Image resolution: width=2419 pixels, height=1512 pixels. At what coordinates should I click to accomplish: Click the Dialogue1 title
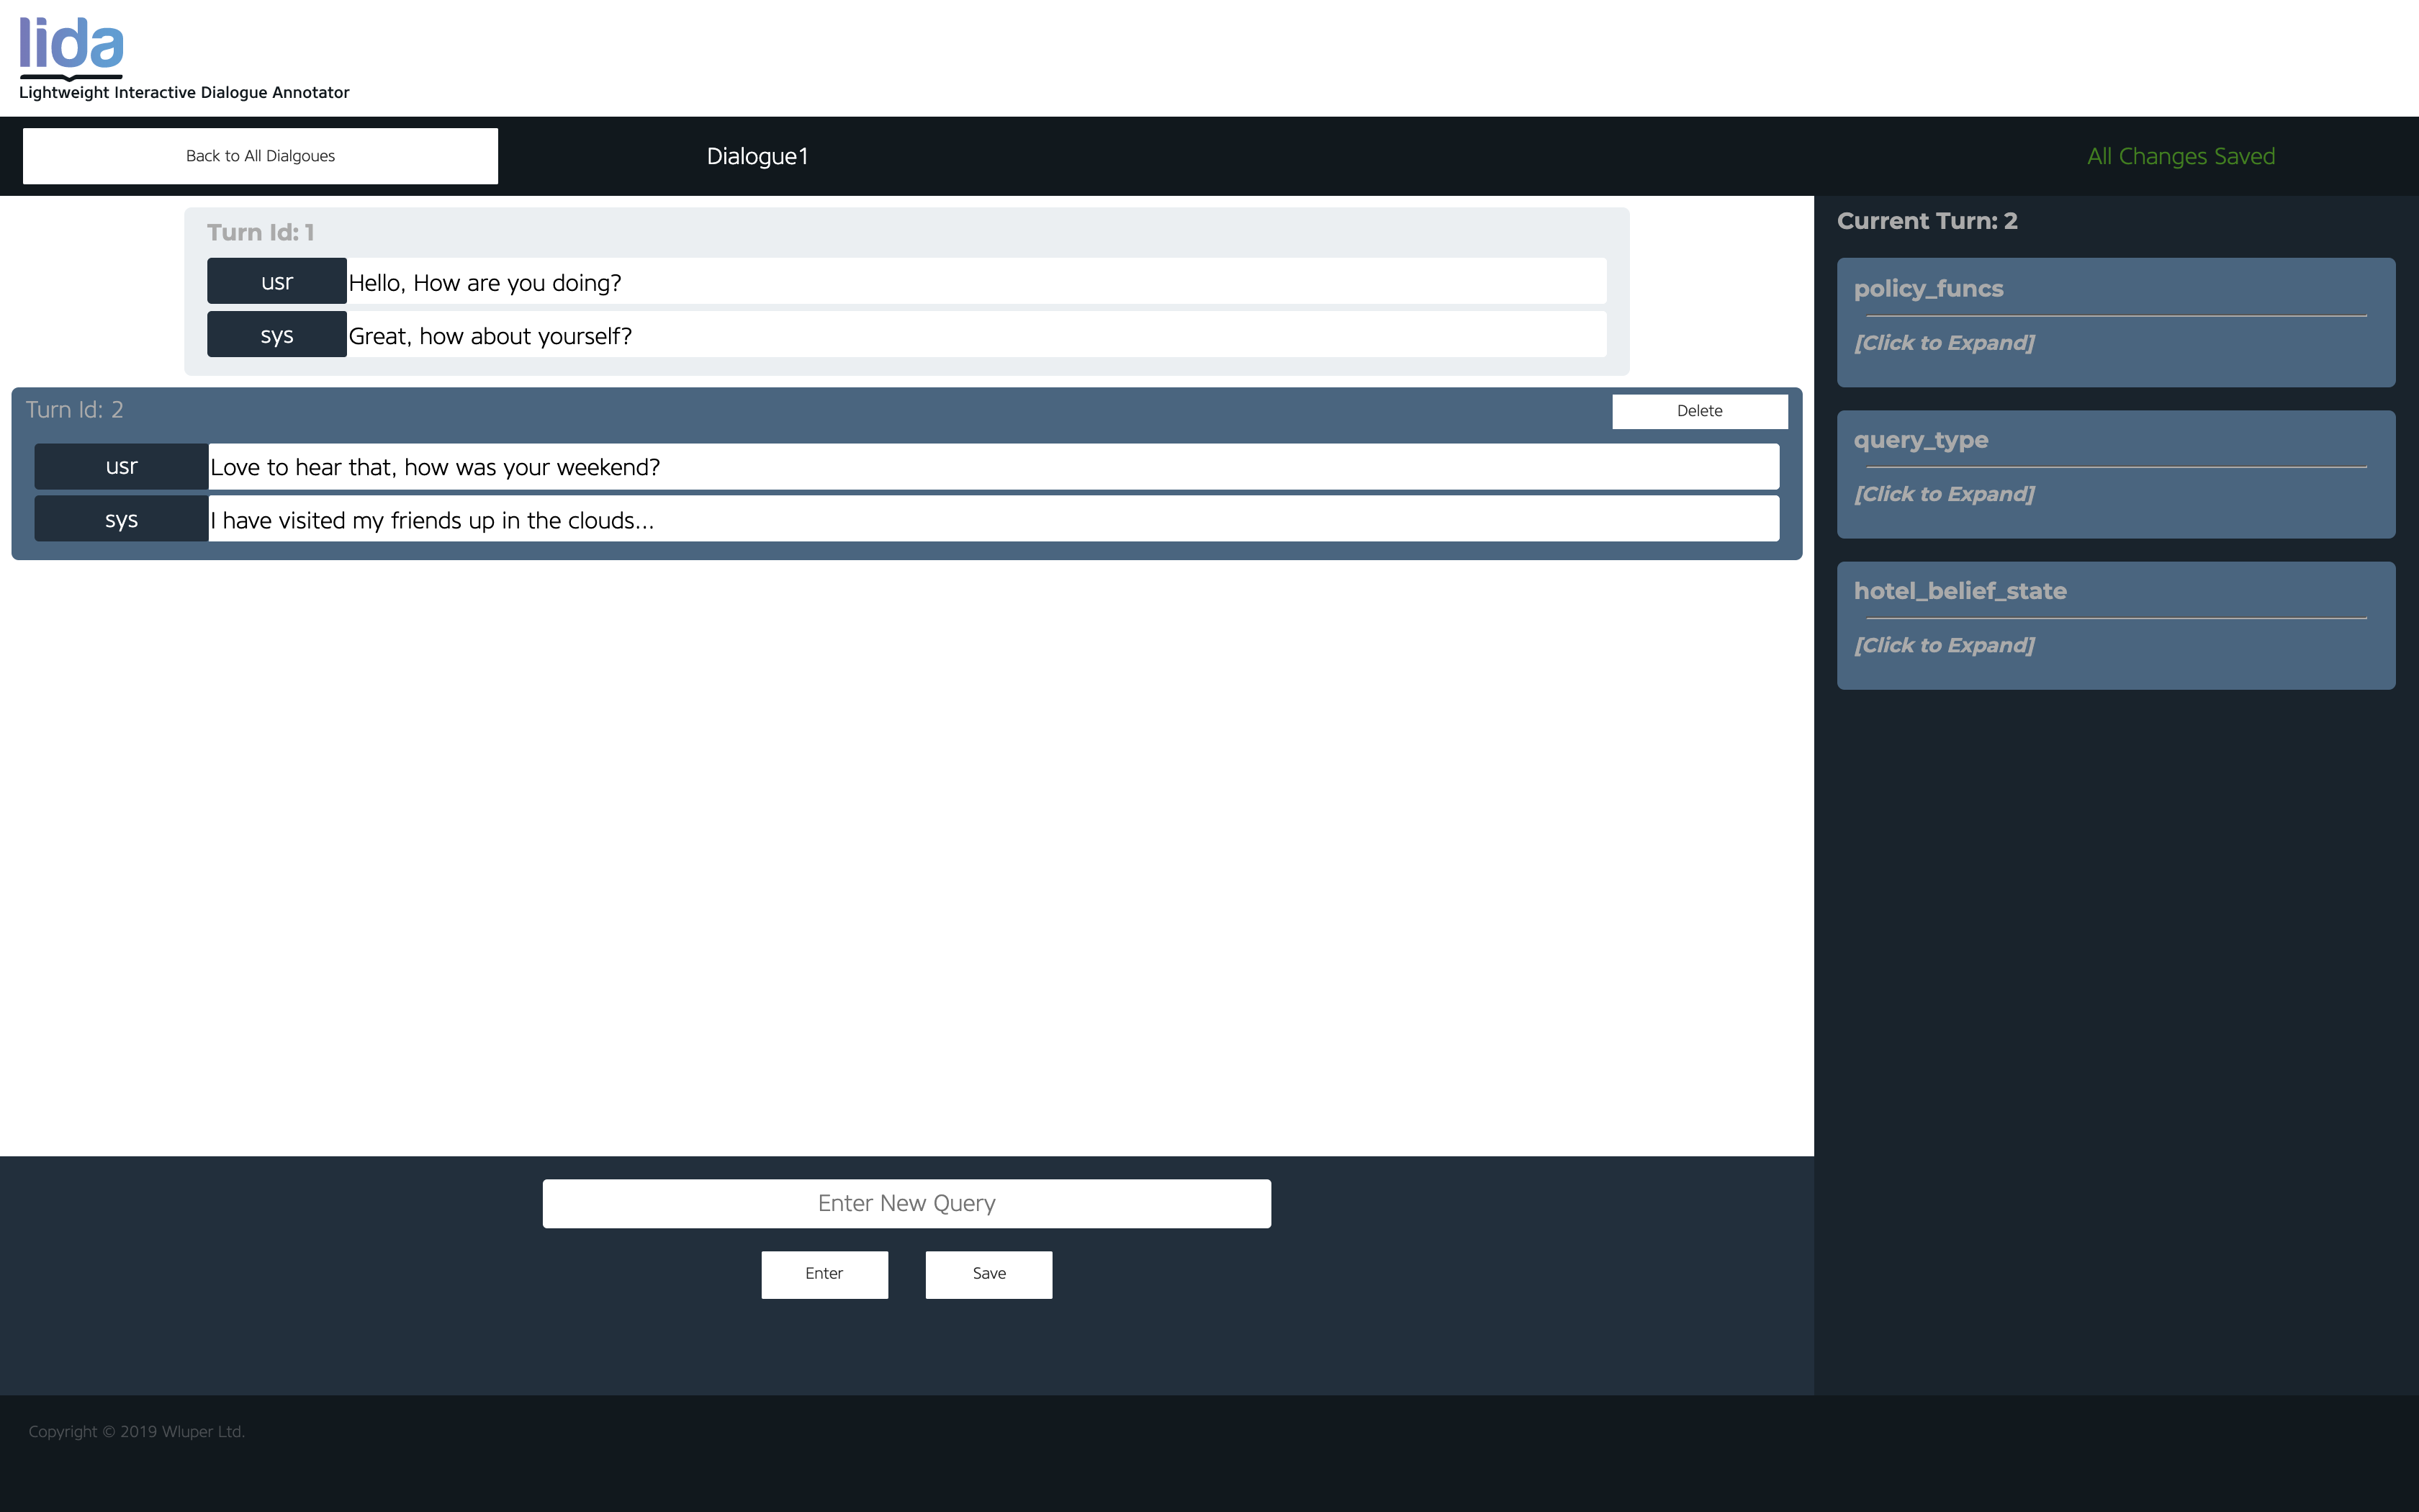pos(757,156)
